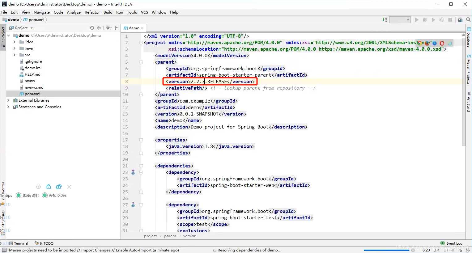Image resolution: width=472 pixels, height=253 pixels.
Task: Open run configuration dropdown
Action: (400, 20)
